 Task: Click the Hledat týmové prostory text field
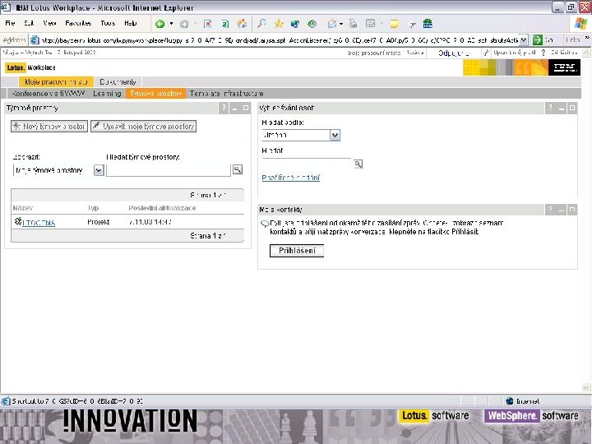[x=169, y=171]
